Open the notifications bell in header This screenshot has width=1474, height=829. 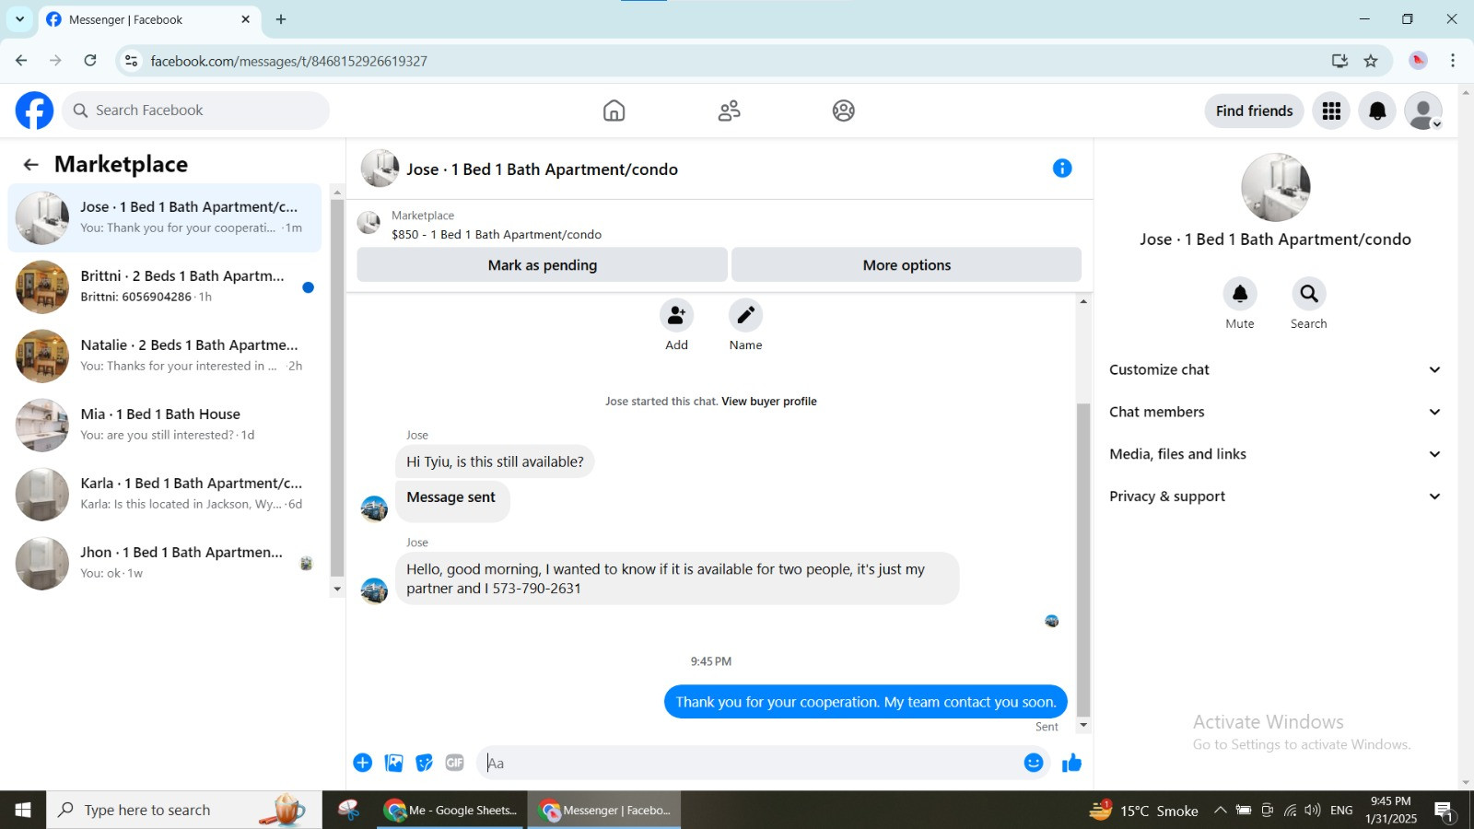tap(1377, 111)
